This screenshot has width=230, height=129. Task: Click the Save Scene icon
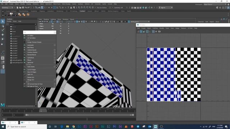coord(23,8)
